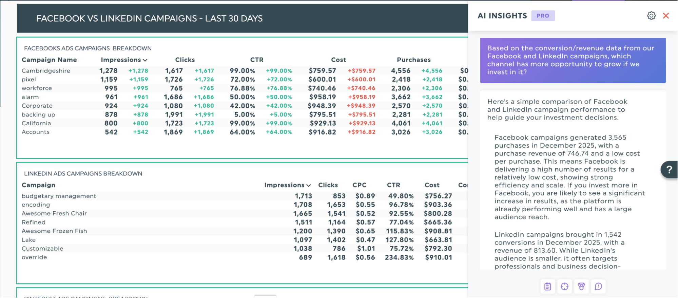Click the speech bubble alert icon
678x298 pixels.
(598, 286)
